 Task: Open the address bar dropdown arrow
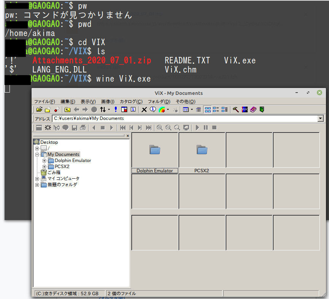320,118
